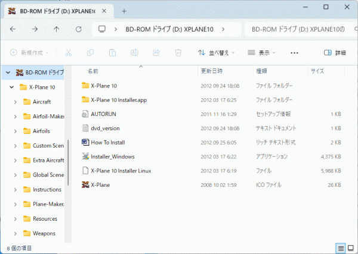
Task: Click the Forward navigation arrow
Action: (35, 29)
